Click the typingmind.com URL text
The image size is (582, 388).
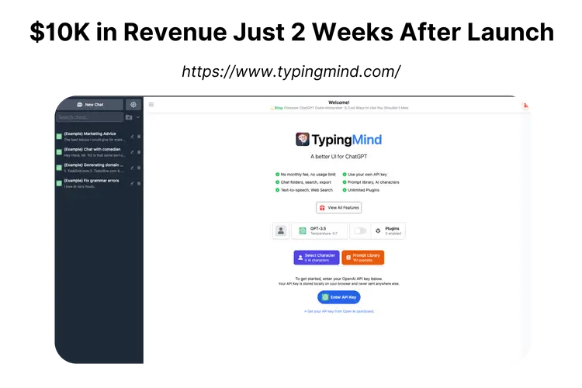pos(291,71)
